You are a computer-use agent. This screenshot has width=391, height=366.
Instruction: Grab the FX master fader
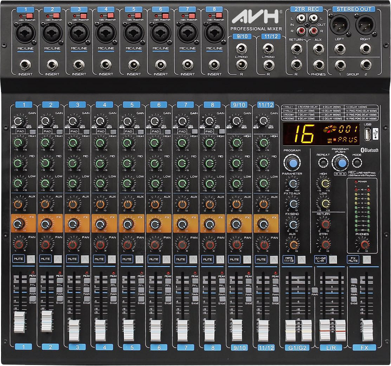[x=367, y=330]
